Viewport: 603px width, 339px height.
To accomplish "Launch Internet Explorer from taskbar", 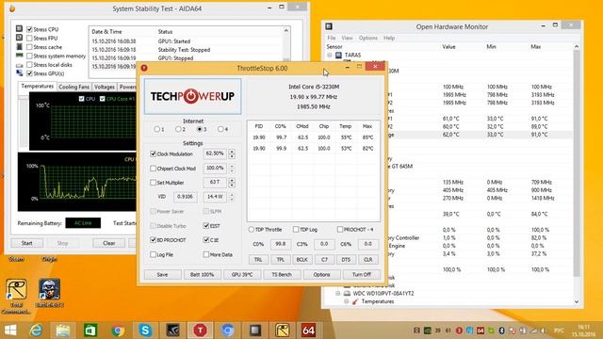I will pos(36,331).
